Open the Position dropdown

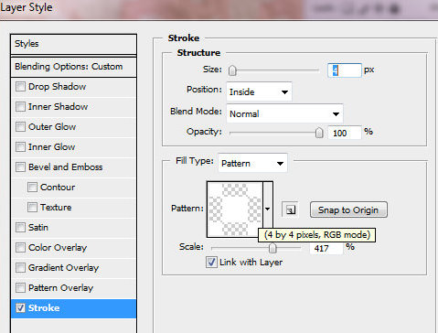click(259, 91)
